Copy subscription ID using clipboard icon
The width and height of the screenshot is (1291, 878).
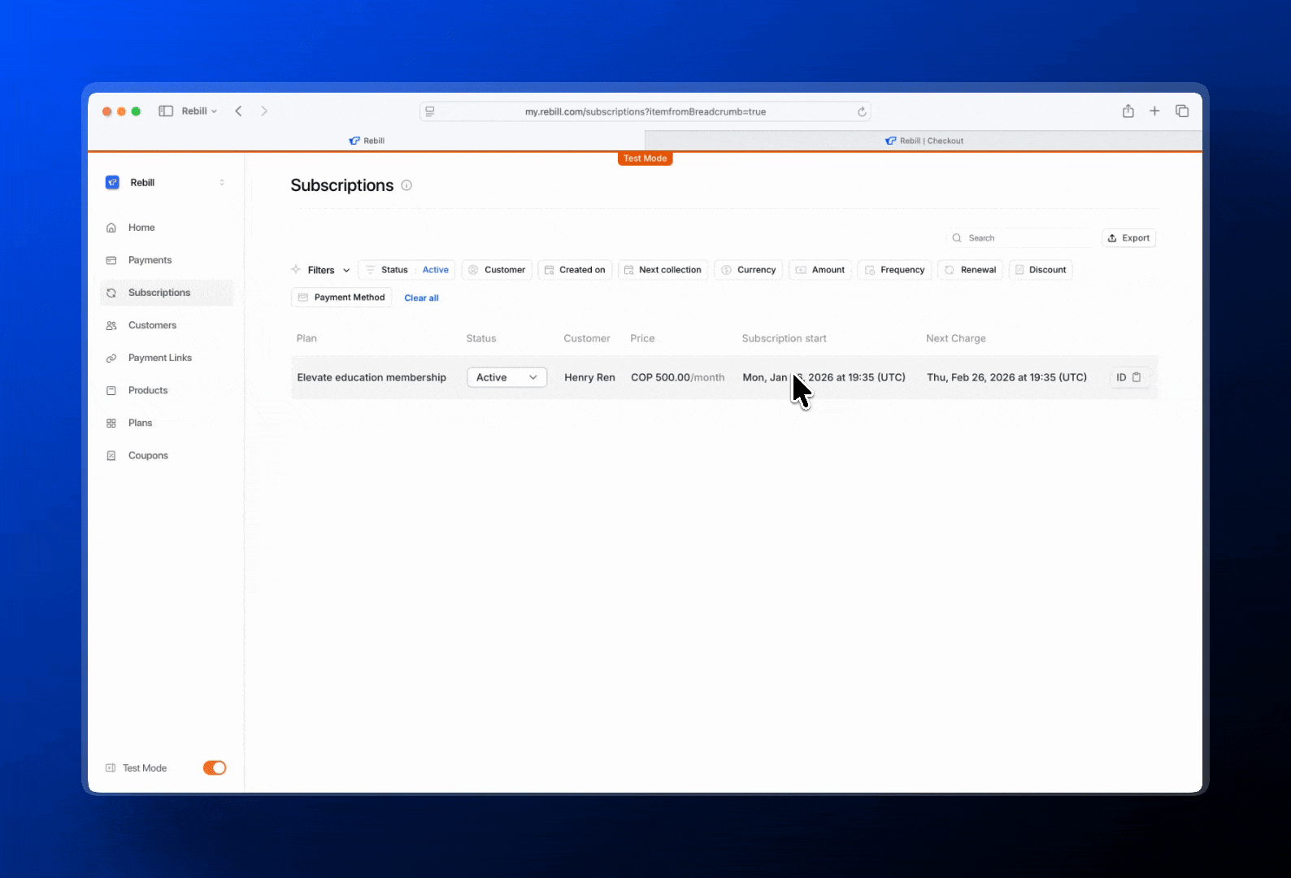tap(1137, 377)
